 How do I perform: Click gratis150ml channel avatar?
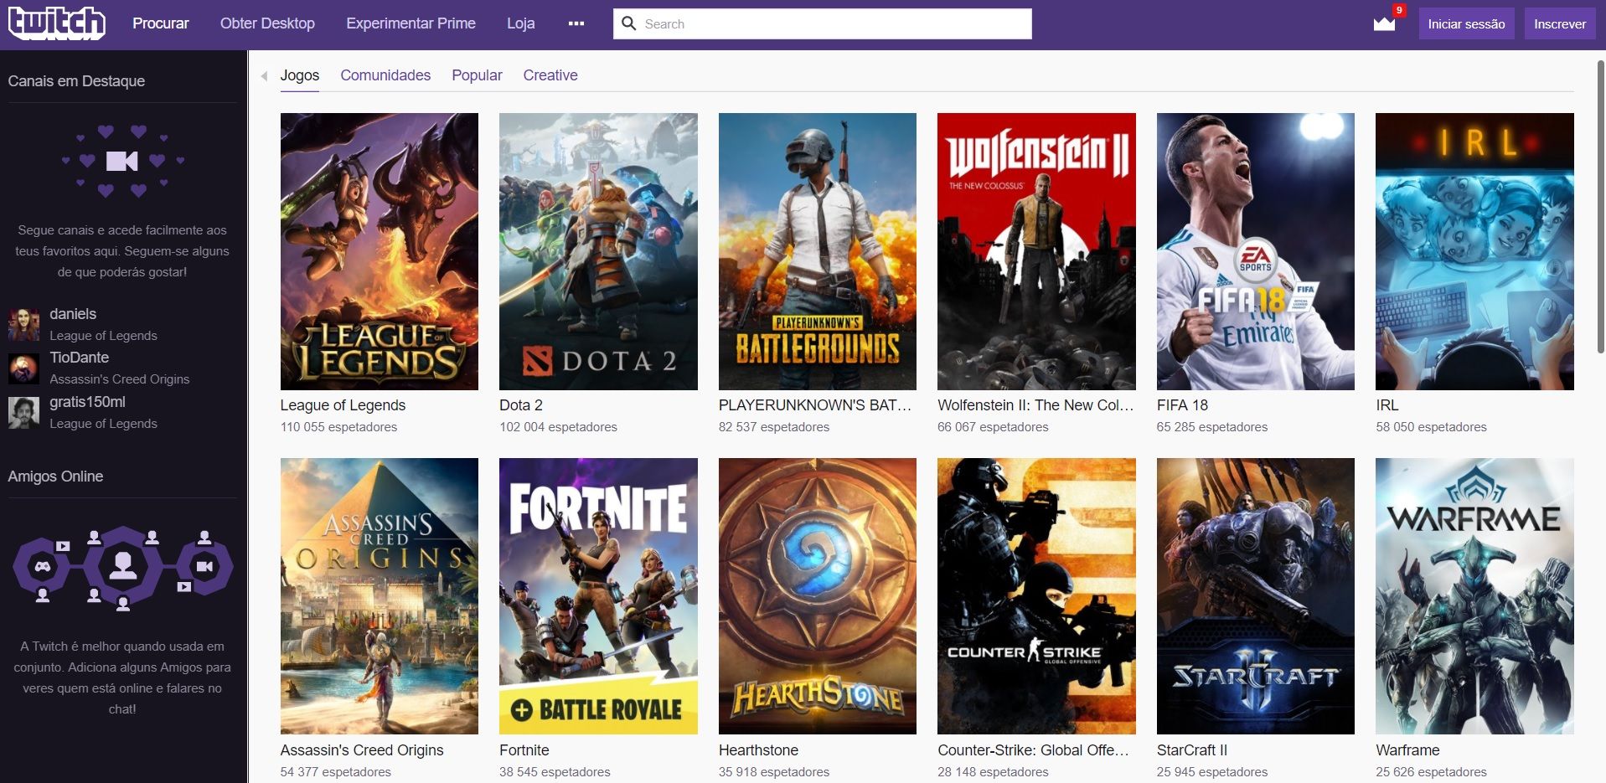pos(23,412)
